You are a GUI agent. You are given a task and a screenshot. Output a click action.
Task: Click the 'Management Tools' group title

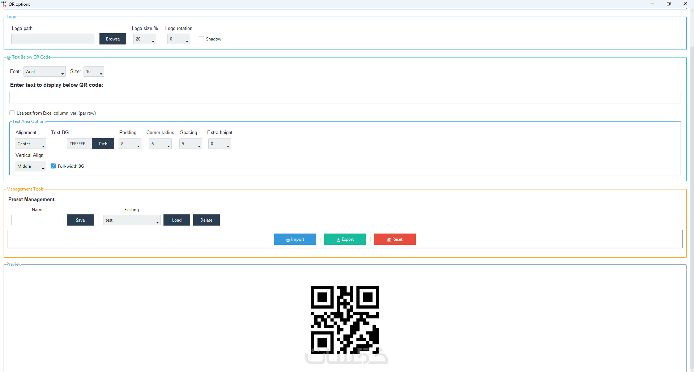click(x=25, y=189)
